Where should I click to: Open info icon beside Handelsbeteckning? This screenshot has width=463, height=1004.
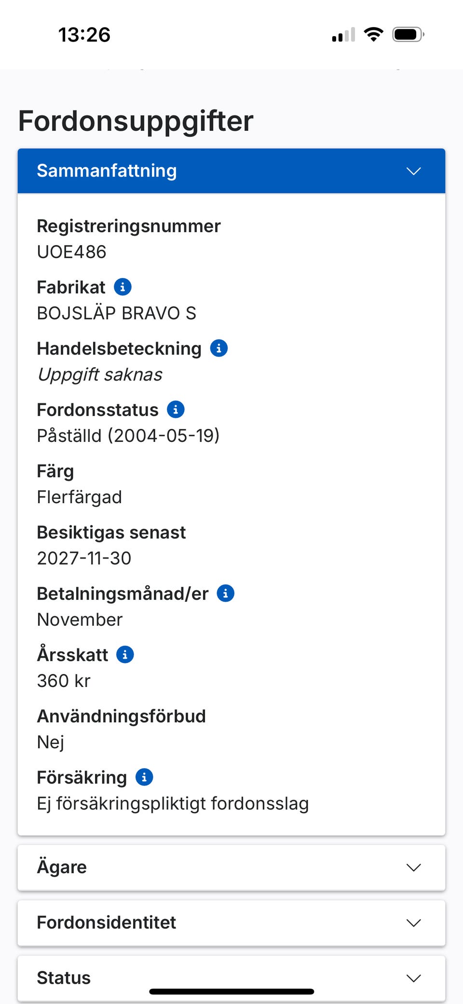pos(219,348)
